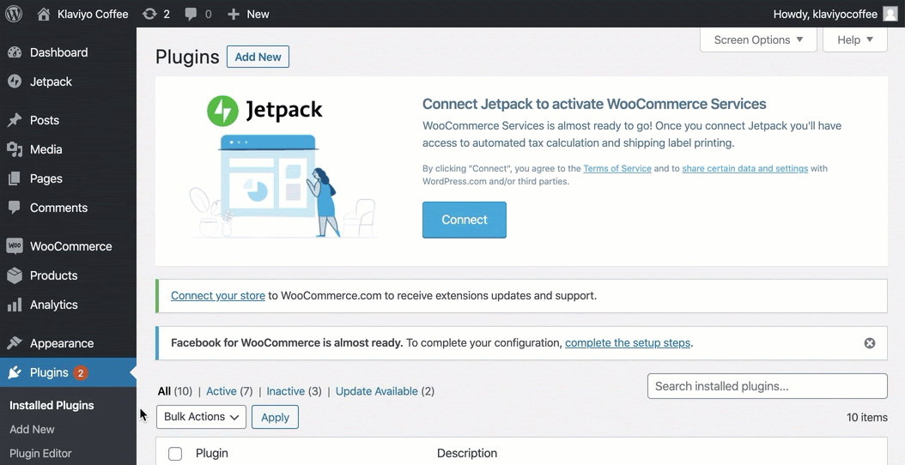Screen dimensions: 905x465
Task: Click the Appearance paintbrush icon
Action: (15, 343)
